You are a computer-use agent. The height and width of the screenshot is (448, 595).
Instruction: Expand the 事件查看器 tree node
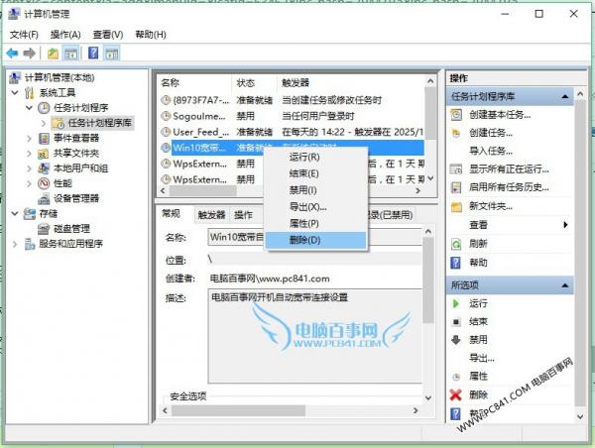pos(29,138)
